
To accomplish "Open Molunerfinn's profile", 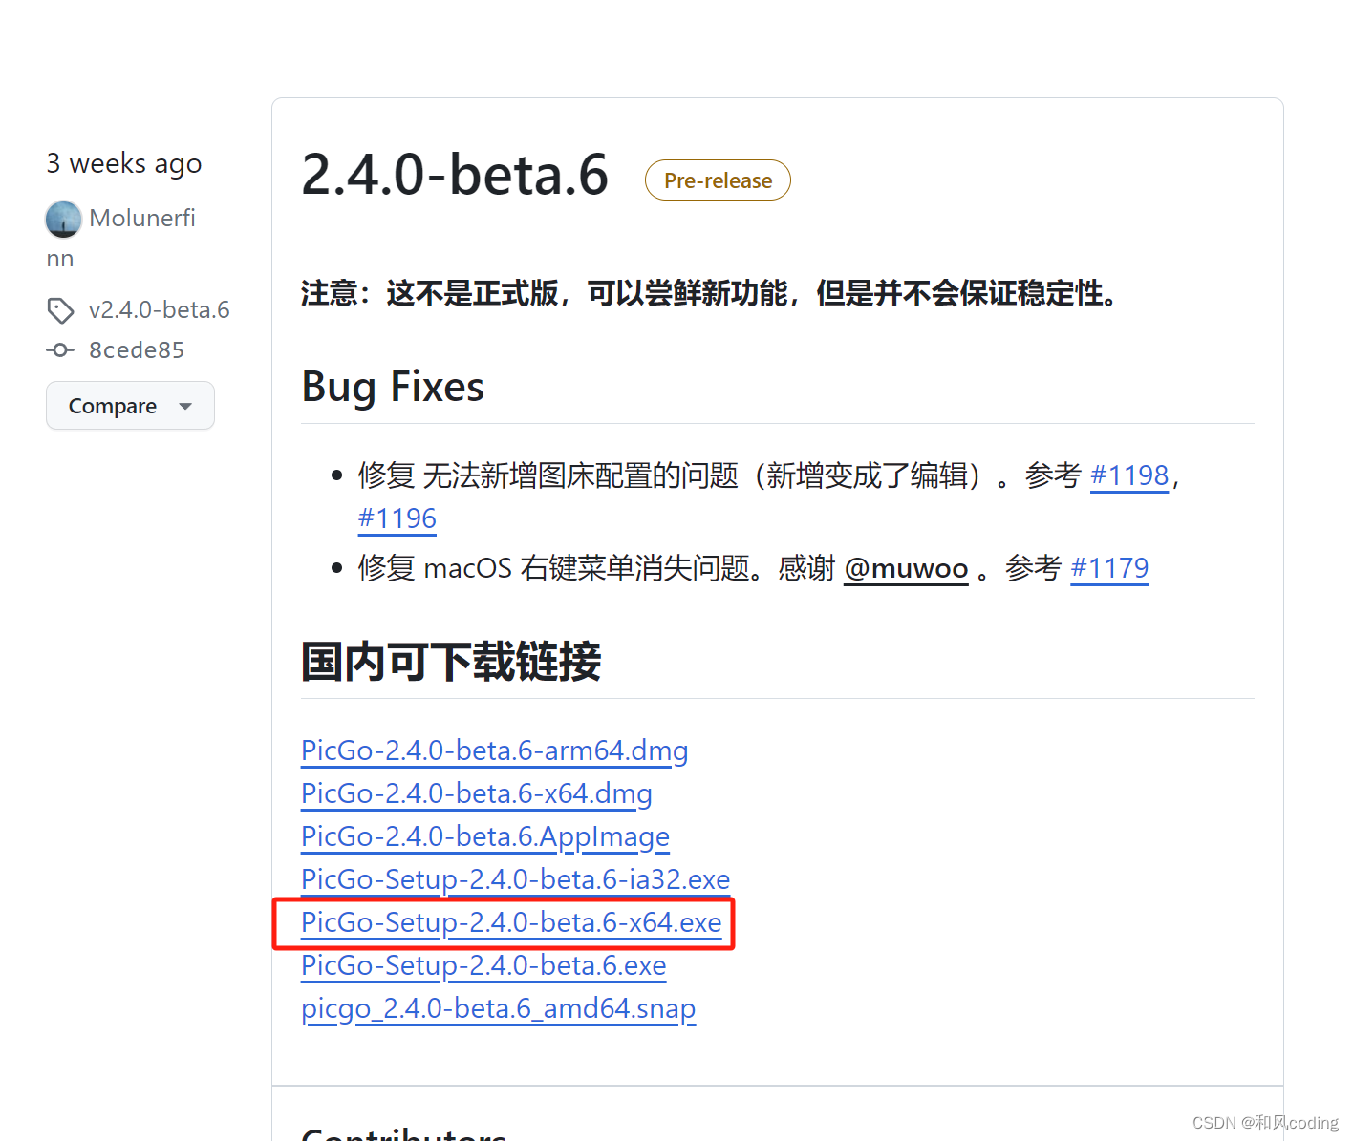I will [x=141, y=218].
